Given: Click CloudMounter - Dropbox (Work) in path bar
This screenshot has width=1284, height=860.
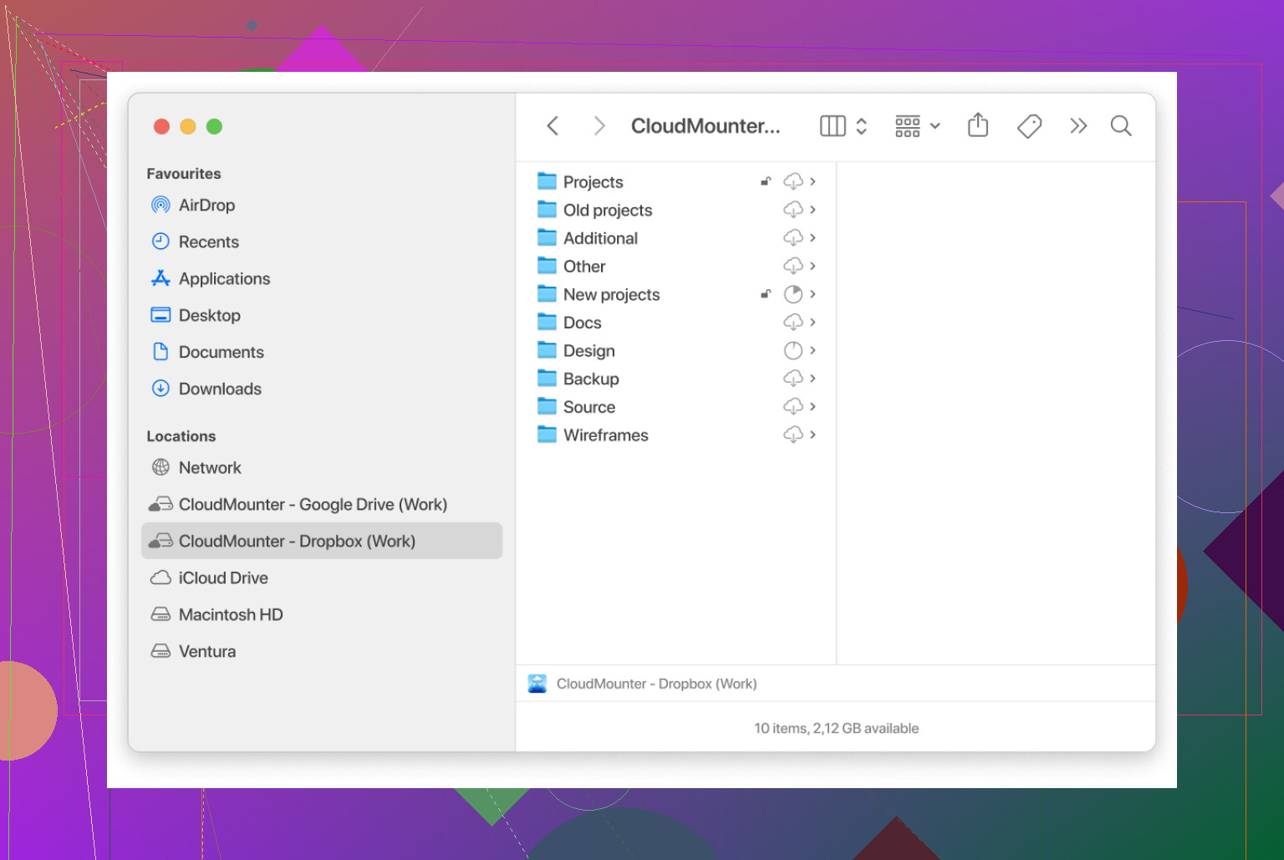Looking at the screenshot, I should pos(656,684).
